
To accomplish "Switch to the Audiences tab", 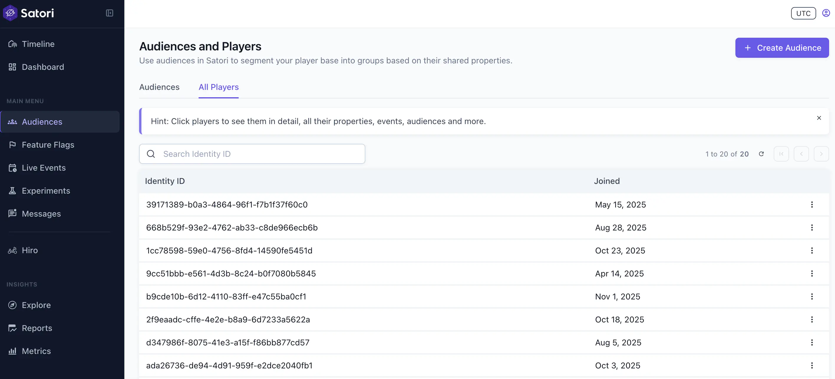I will pyautogui.click(x=159, y=87).
